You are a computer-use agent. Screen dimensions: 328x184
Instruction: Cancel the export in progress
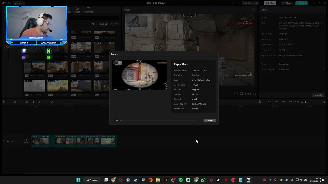[x=210, y=120]
